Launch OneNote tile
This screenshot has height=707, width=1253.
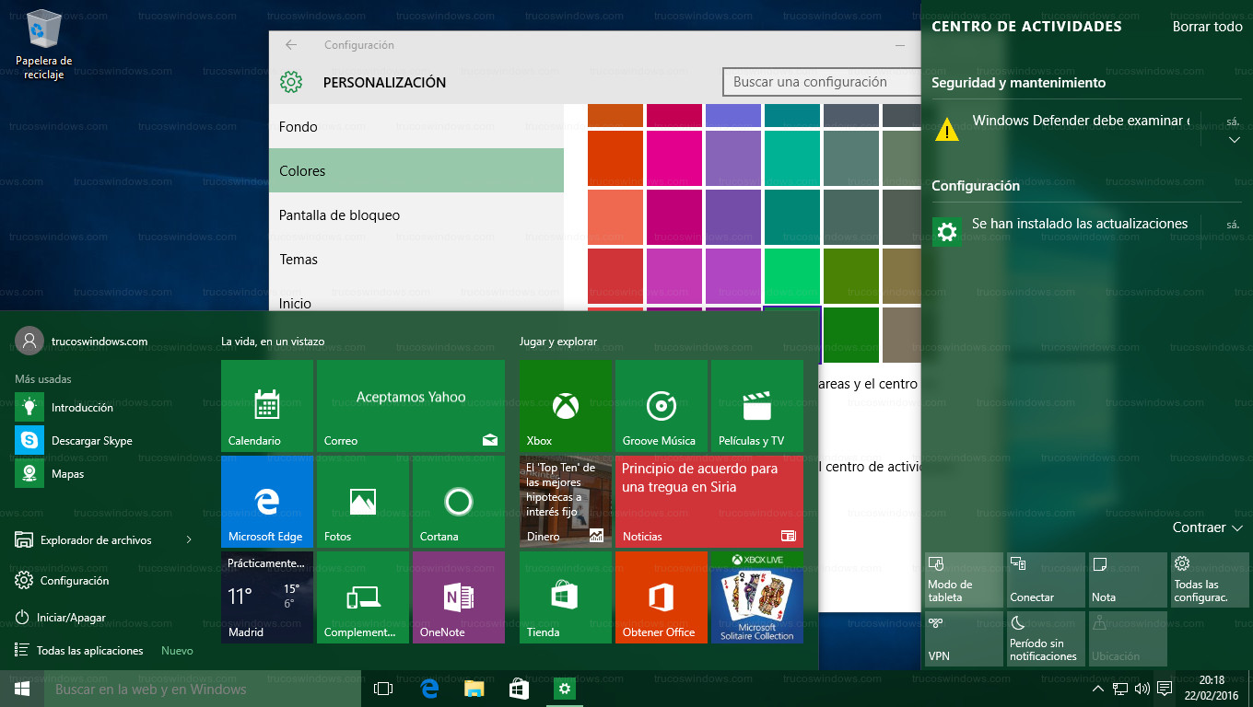coord(458,597)
